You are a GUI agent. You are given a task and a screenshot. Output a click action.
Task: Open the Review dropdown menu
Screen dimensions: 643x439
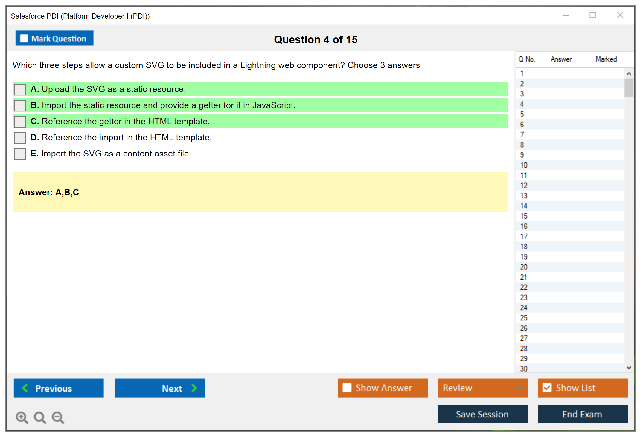(x=519, y=388)
